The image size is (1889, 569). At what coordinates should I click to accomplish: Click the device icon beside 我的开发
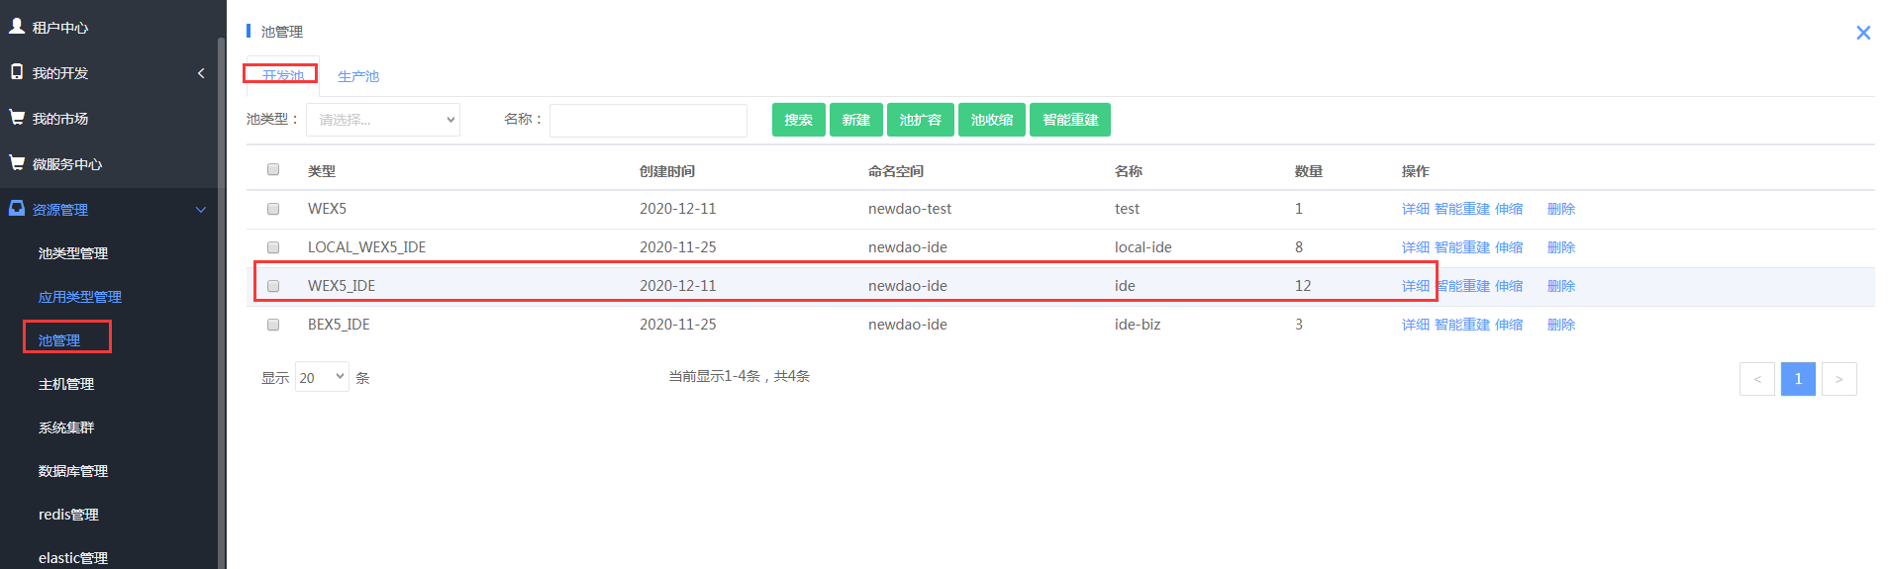(x=17, y=72)
